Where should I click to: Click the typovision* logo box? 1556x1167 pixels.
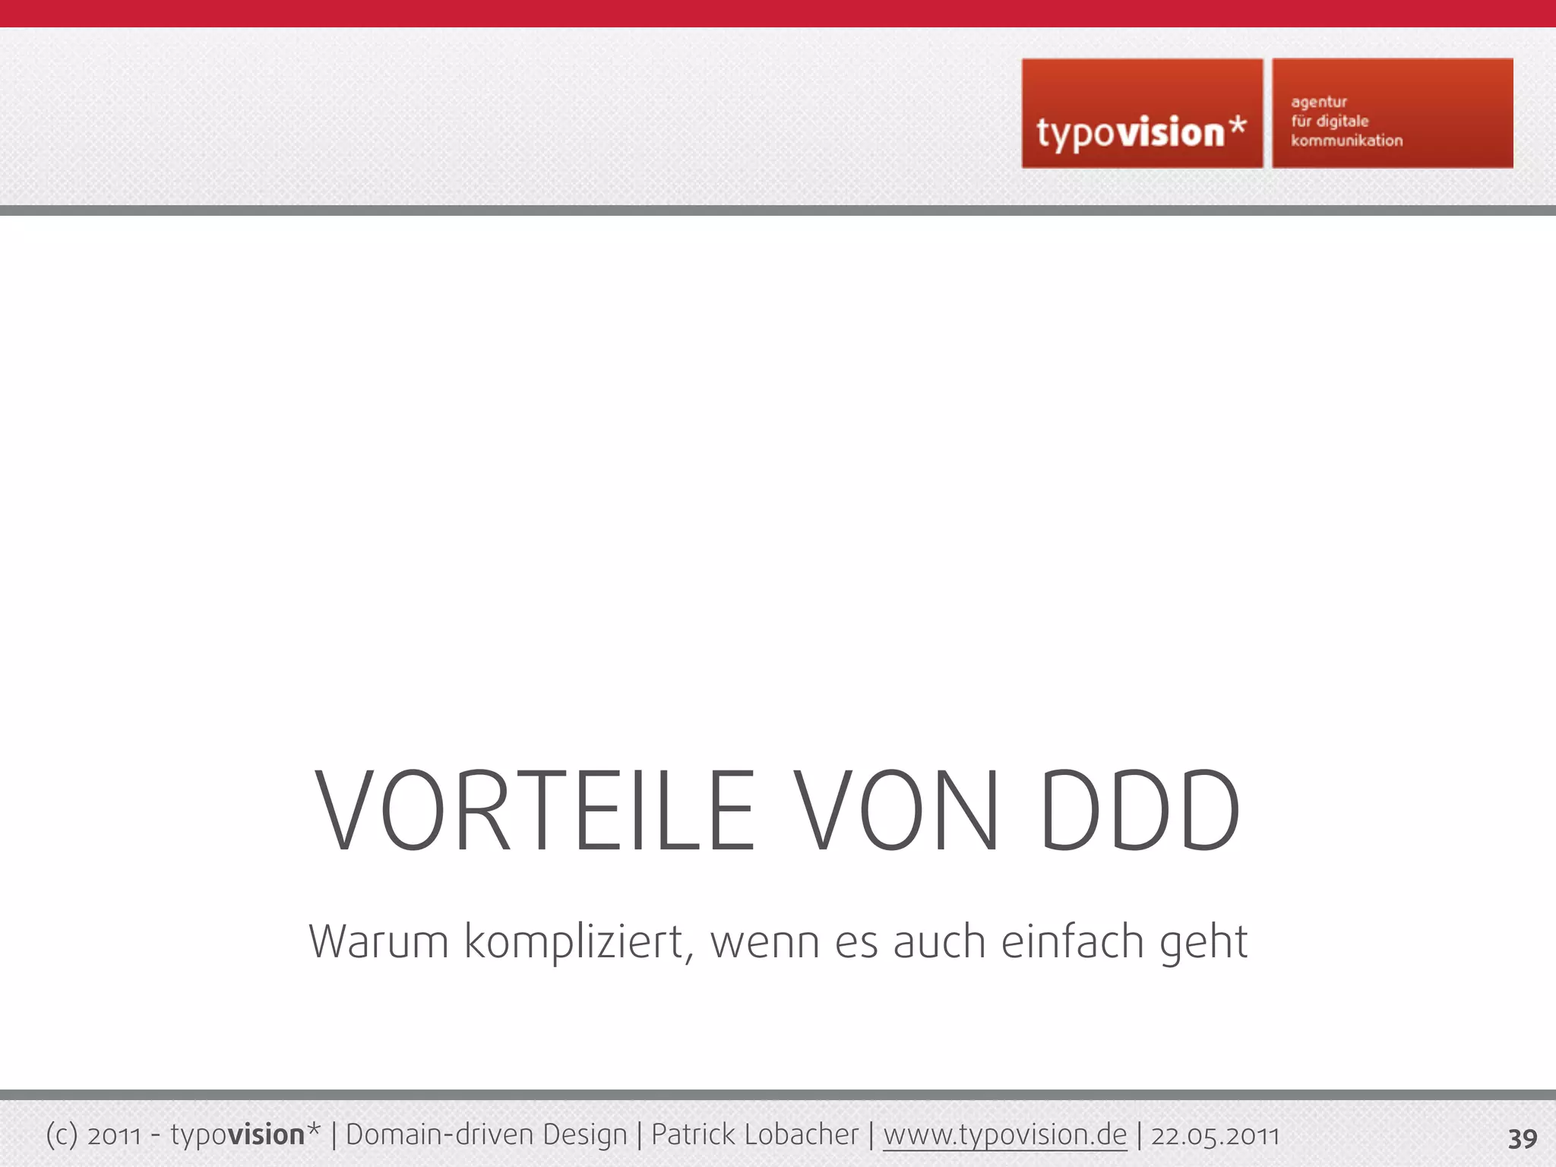coord(1142,113)
